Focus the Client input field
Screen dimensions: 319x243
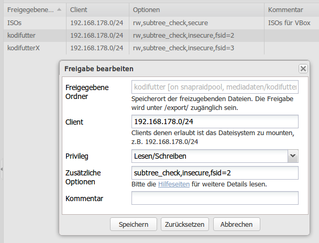tap(215, 121)
